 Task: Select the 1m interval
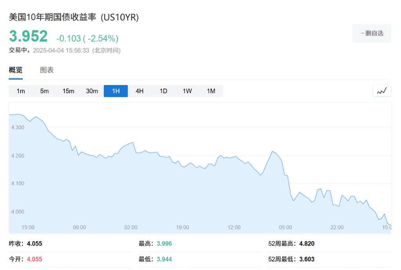coord(21,91)
